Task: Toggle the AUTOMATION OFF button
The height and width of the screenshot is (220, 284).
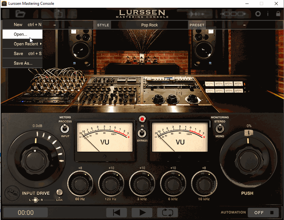Action: pyautogui.click(x=263, y=213)
